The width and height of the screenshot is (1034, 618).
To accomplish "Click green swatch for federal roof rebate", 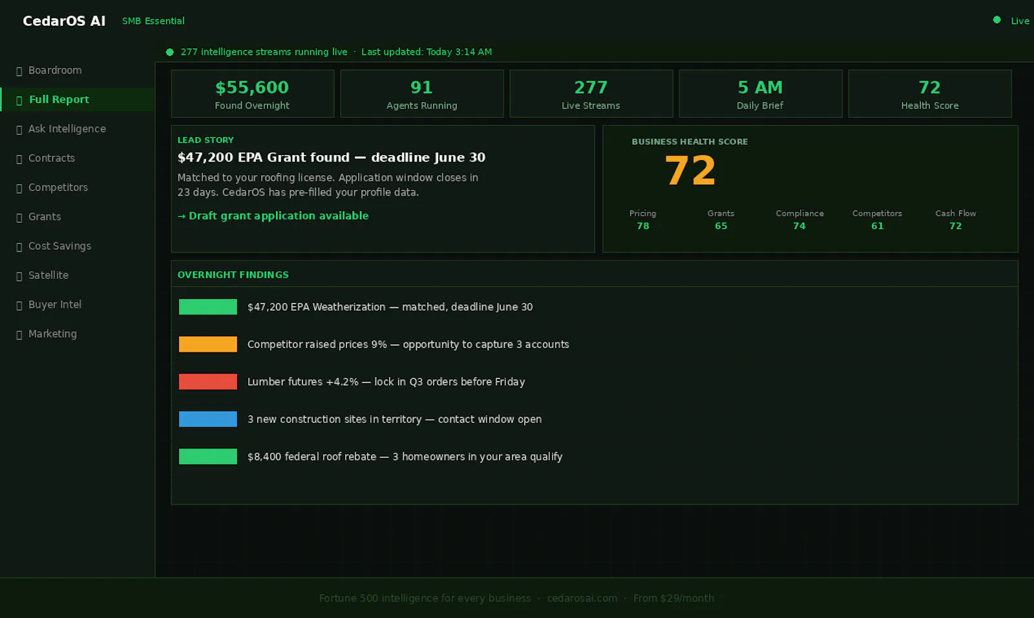I will tap(208, 457).
